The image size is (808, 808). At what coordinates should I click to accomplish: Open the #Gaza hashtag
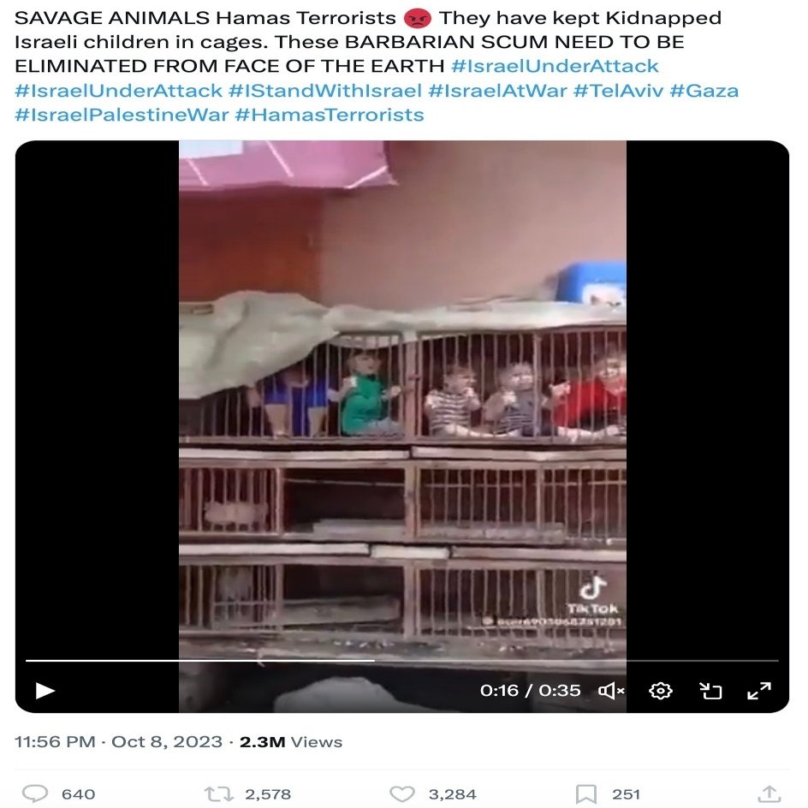704,91
